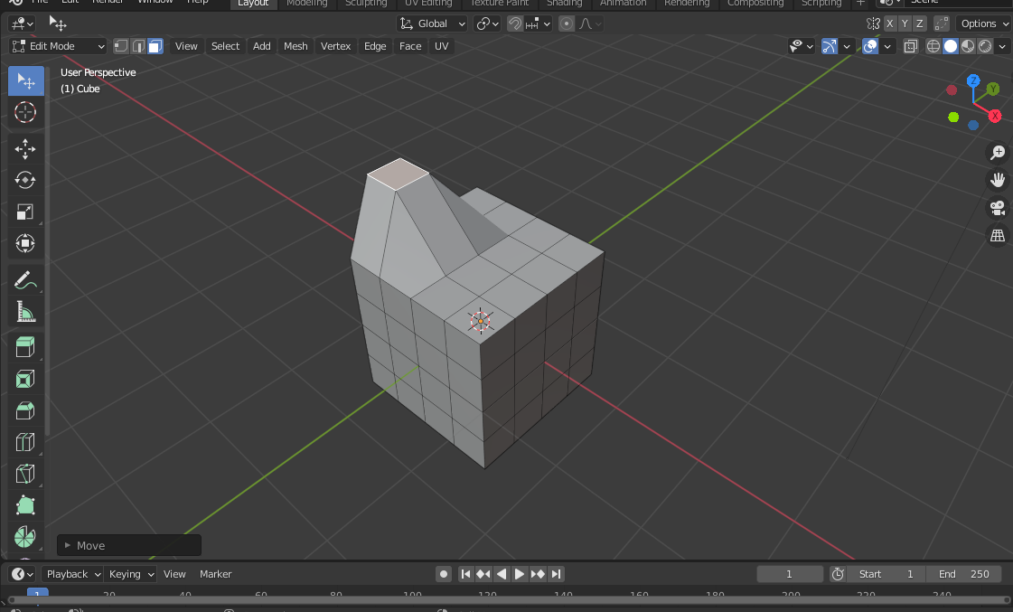Switch to wireframe shading

tap(933, 46)
